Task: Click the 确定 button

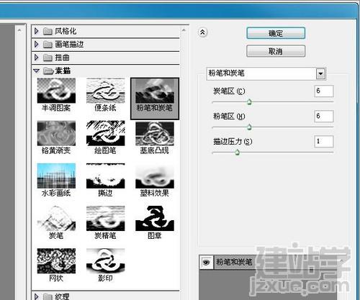Action: 276,33
